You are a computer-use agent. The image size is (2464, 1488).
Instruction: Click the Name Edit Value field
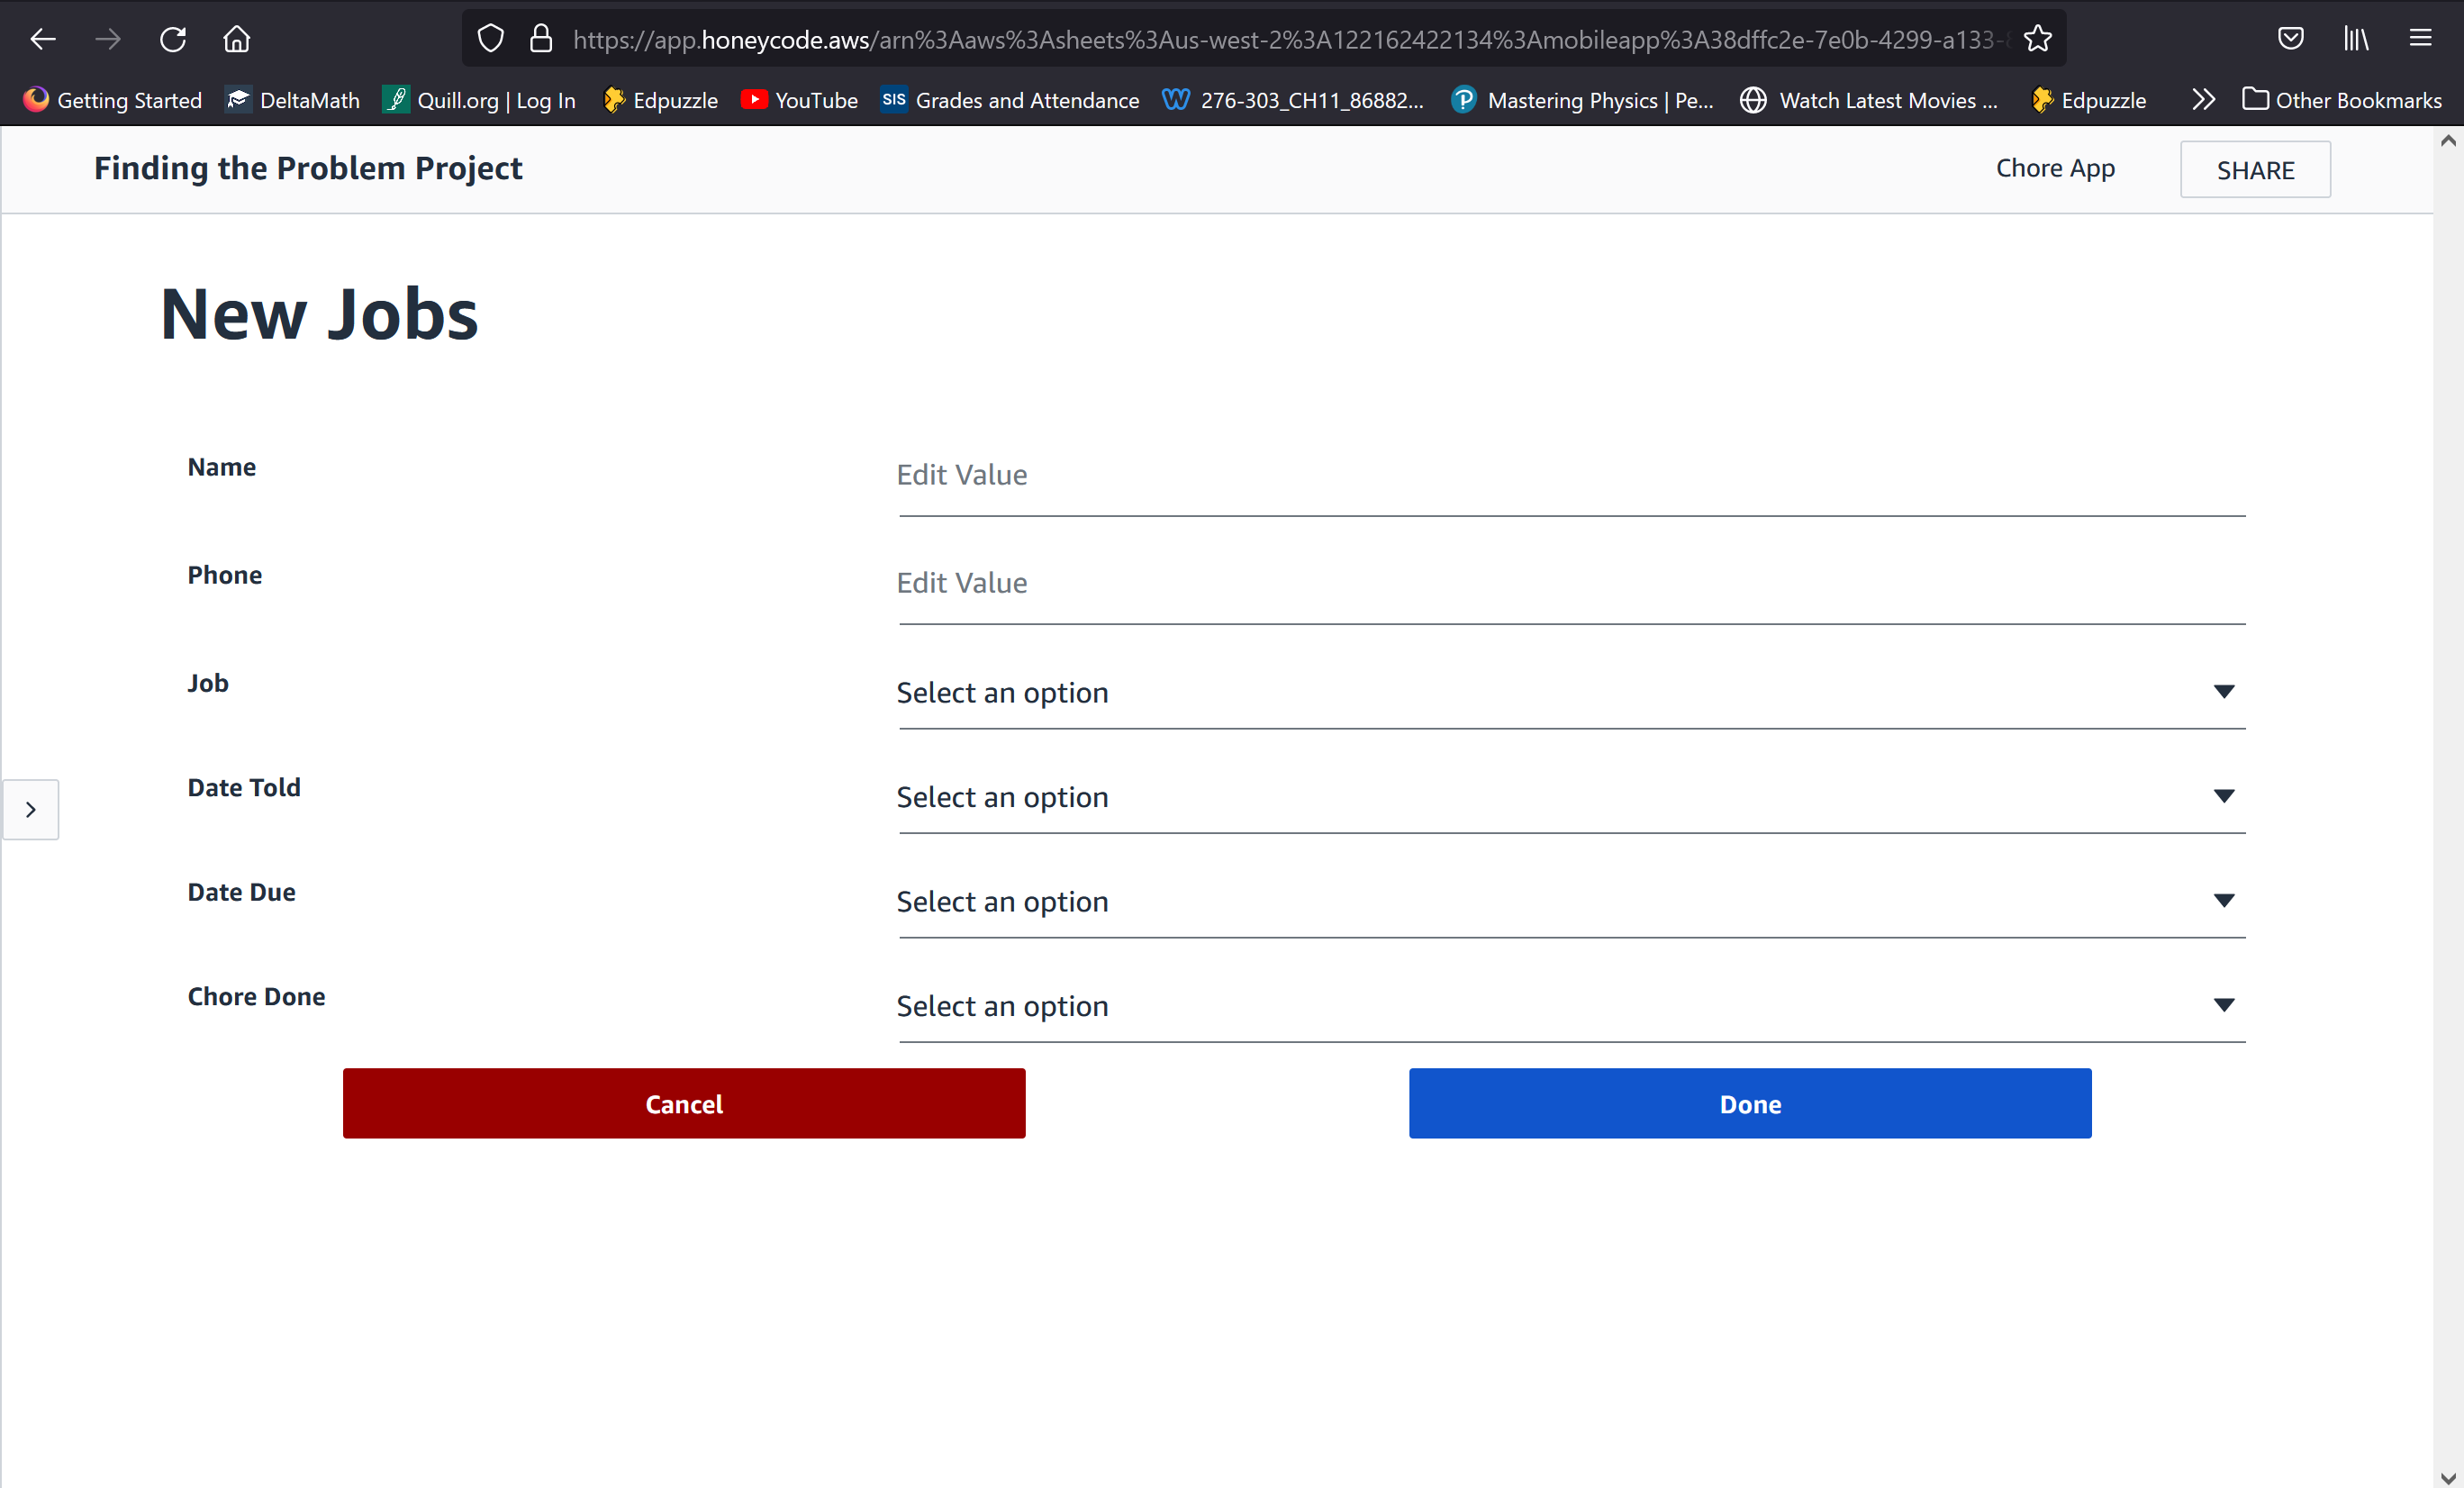point(1570,476)
